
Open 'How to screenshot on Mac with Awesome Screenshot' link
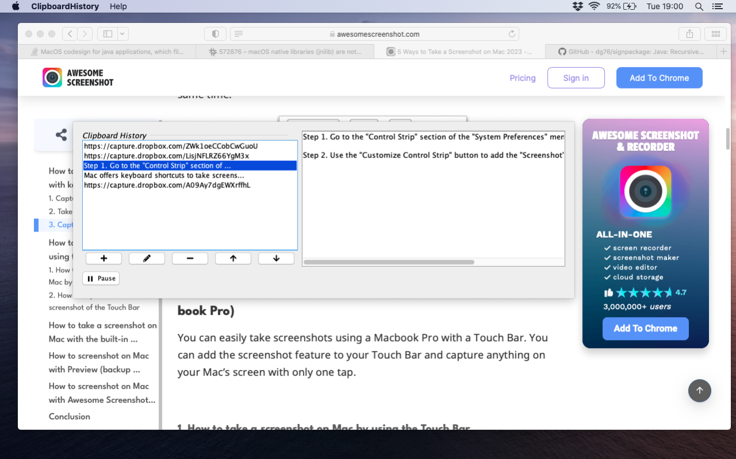102,393
